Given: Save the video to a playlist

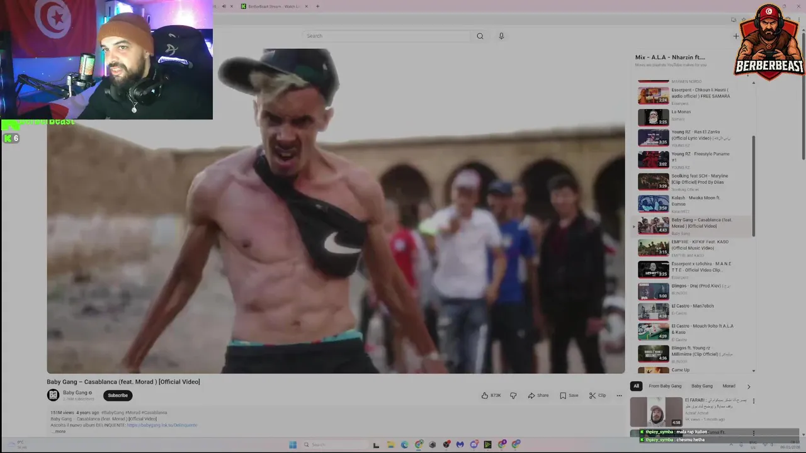Looking at the screenshot, I should (569, 395).
